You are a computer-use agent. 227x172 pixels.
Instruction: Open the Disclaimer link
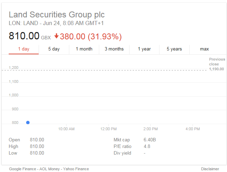[x=210, y=169]
